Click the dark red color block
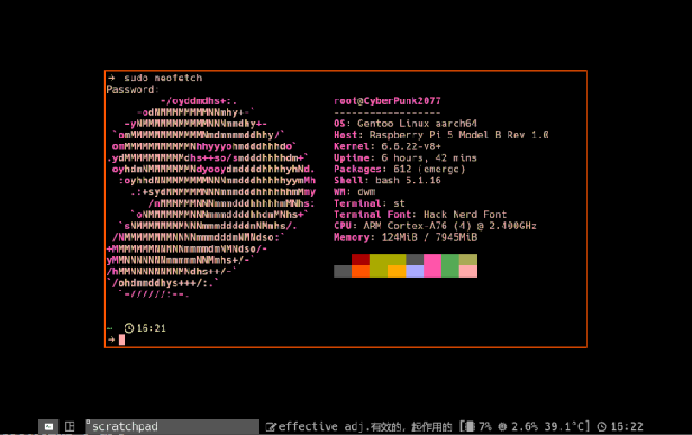This screenshot has height=435, width=692. pyautogui.click(x=361, y=259)
